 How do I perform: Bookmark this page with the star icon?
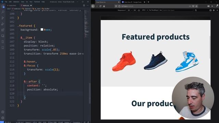(x=196, y=6)
